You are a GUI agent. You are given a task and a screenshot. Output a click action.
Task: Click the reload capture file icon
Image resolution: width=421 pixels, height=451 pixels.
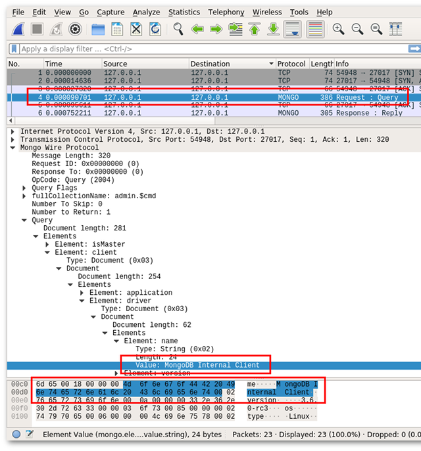[155, 29]
